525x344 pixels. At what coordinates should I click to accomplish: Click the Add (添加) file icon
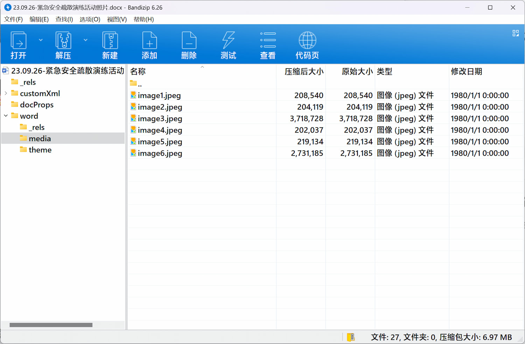click(149, 45)
